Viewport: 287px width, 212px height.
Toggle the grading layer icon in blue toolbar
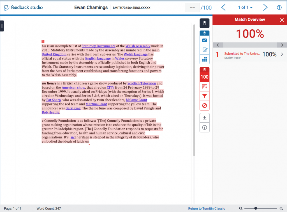pyautogui.click(x=204, y=33)
